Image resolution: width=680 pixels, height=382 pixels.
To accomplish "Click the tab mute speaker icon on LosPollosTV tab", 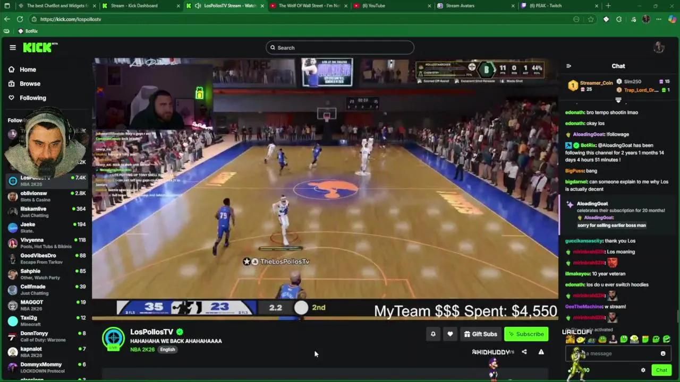I will click(198, 6).
